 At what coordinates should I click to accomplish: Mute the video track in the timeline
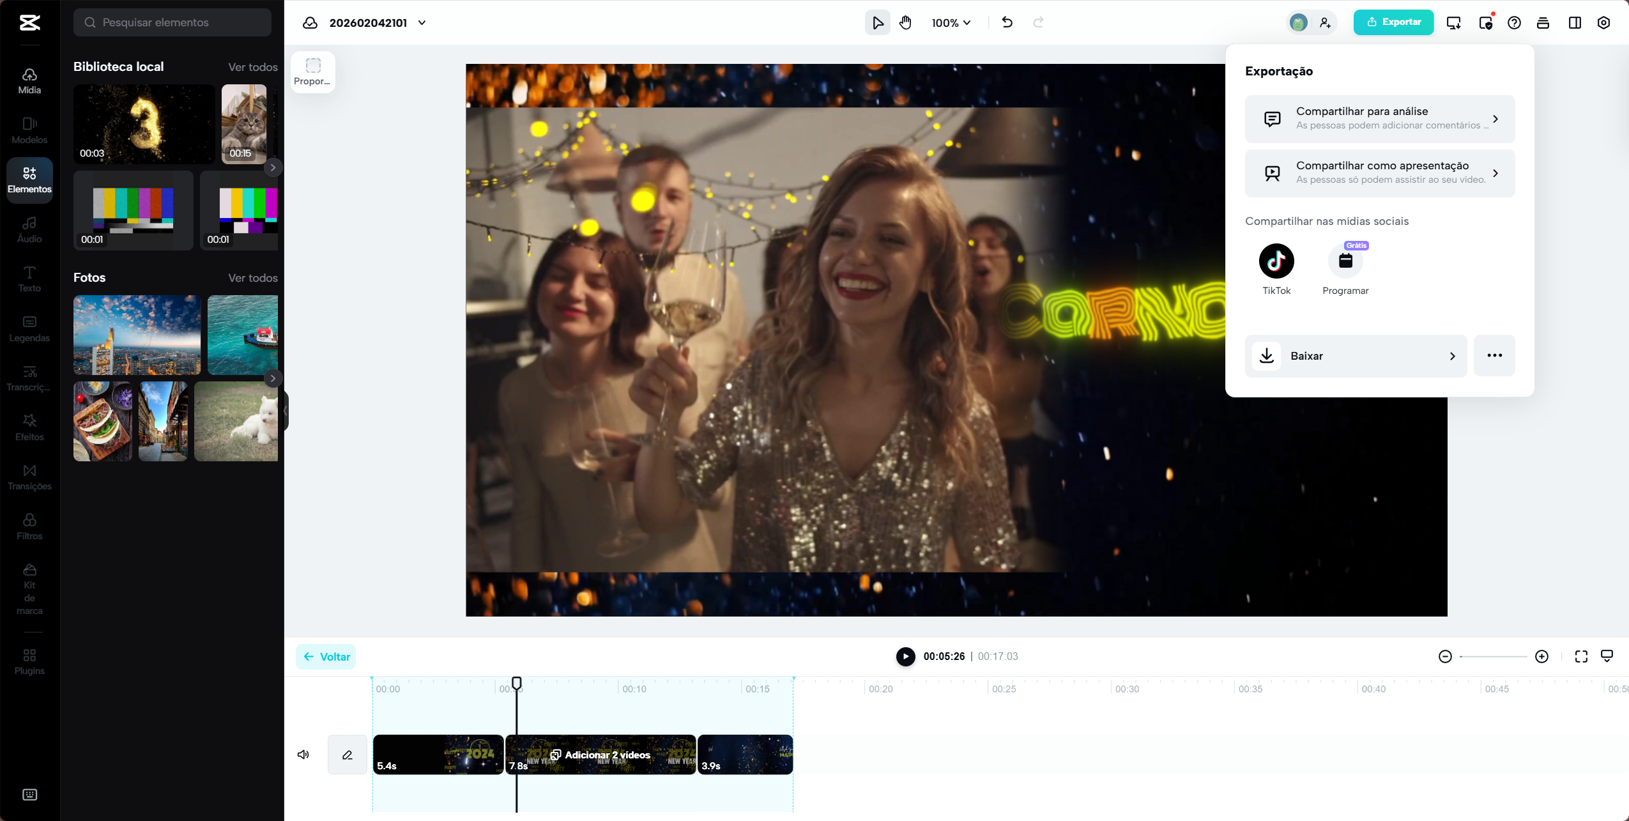[303, 755]
